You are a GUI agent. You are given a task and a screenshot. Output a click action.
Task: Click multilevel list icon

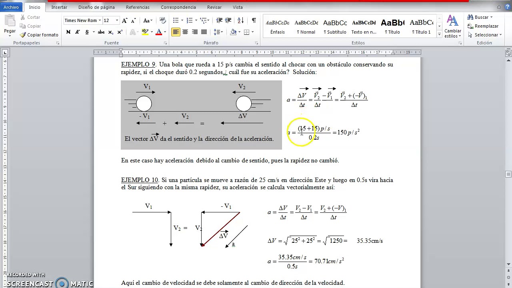pos(203,20)
